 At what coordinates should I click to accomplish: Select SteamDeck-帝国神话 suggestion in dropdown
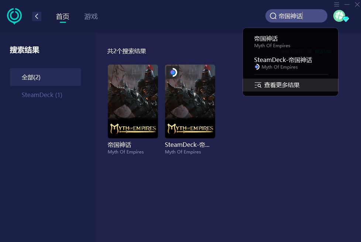click(x=290, y=63)
